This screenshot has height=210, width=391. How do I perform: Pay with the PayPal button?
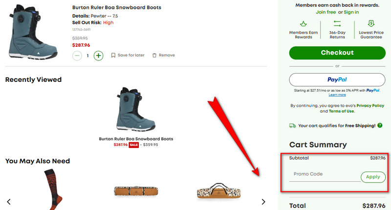[337, 80]
